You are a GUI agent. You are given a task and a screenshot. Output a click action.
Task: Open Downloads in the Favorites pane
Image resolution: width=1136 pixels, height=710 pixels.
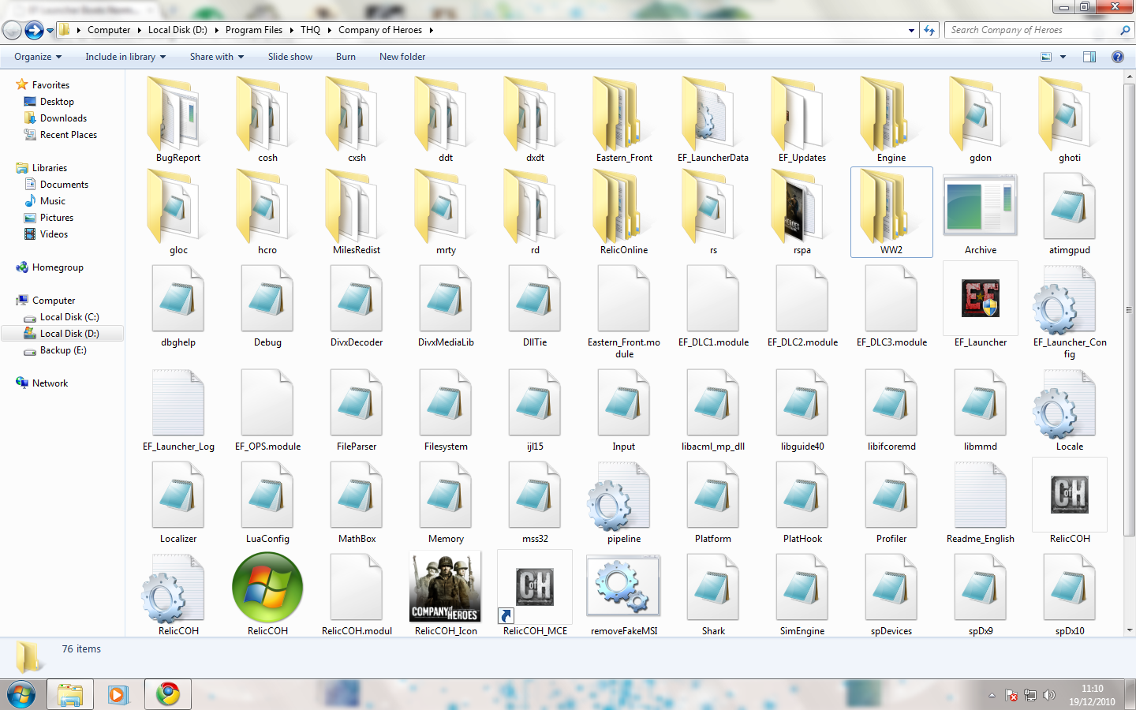[63, 118]
